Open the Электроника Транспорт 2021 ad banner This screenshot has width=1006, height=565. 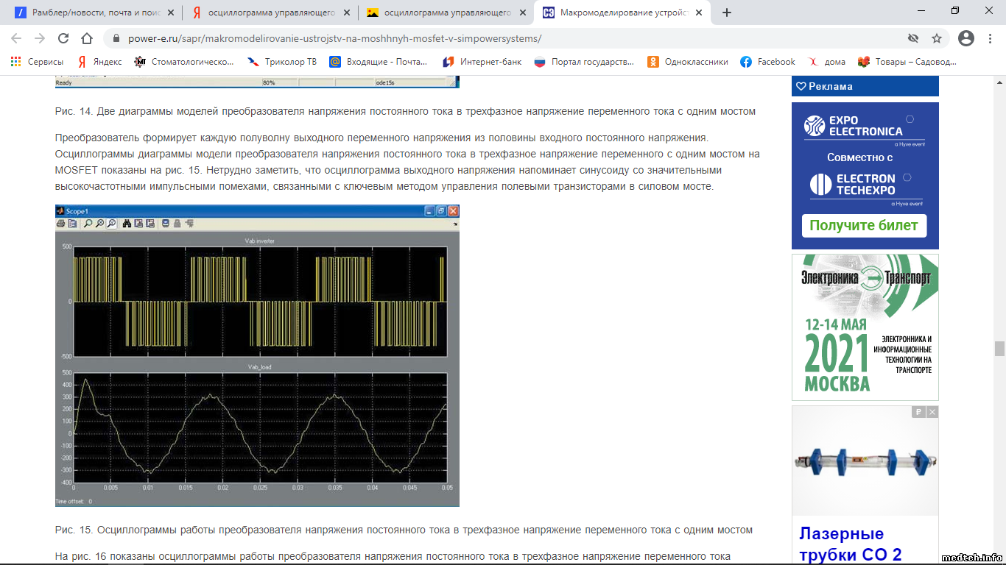(865, 327)
